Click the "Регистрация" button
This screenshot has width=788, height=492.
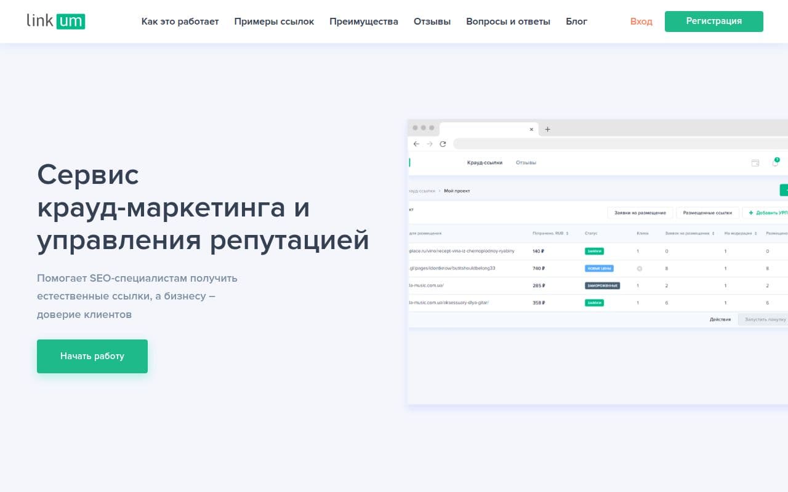714,22
